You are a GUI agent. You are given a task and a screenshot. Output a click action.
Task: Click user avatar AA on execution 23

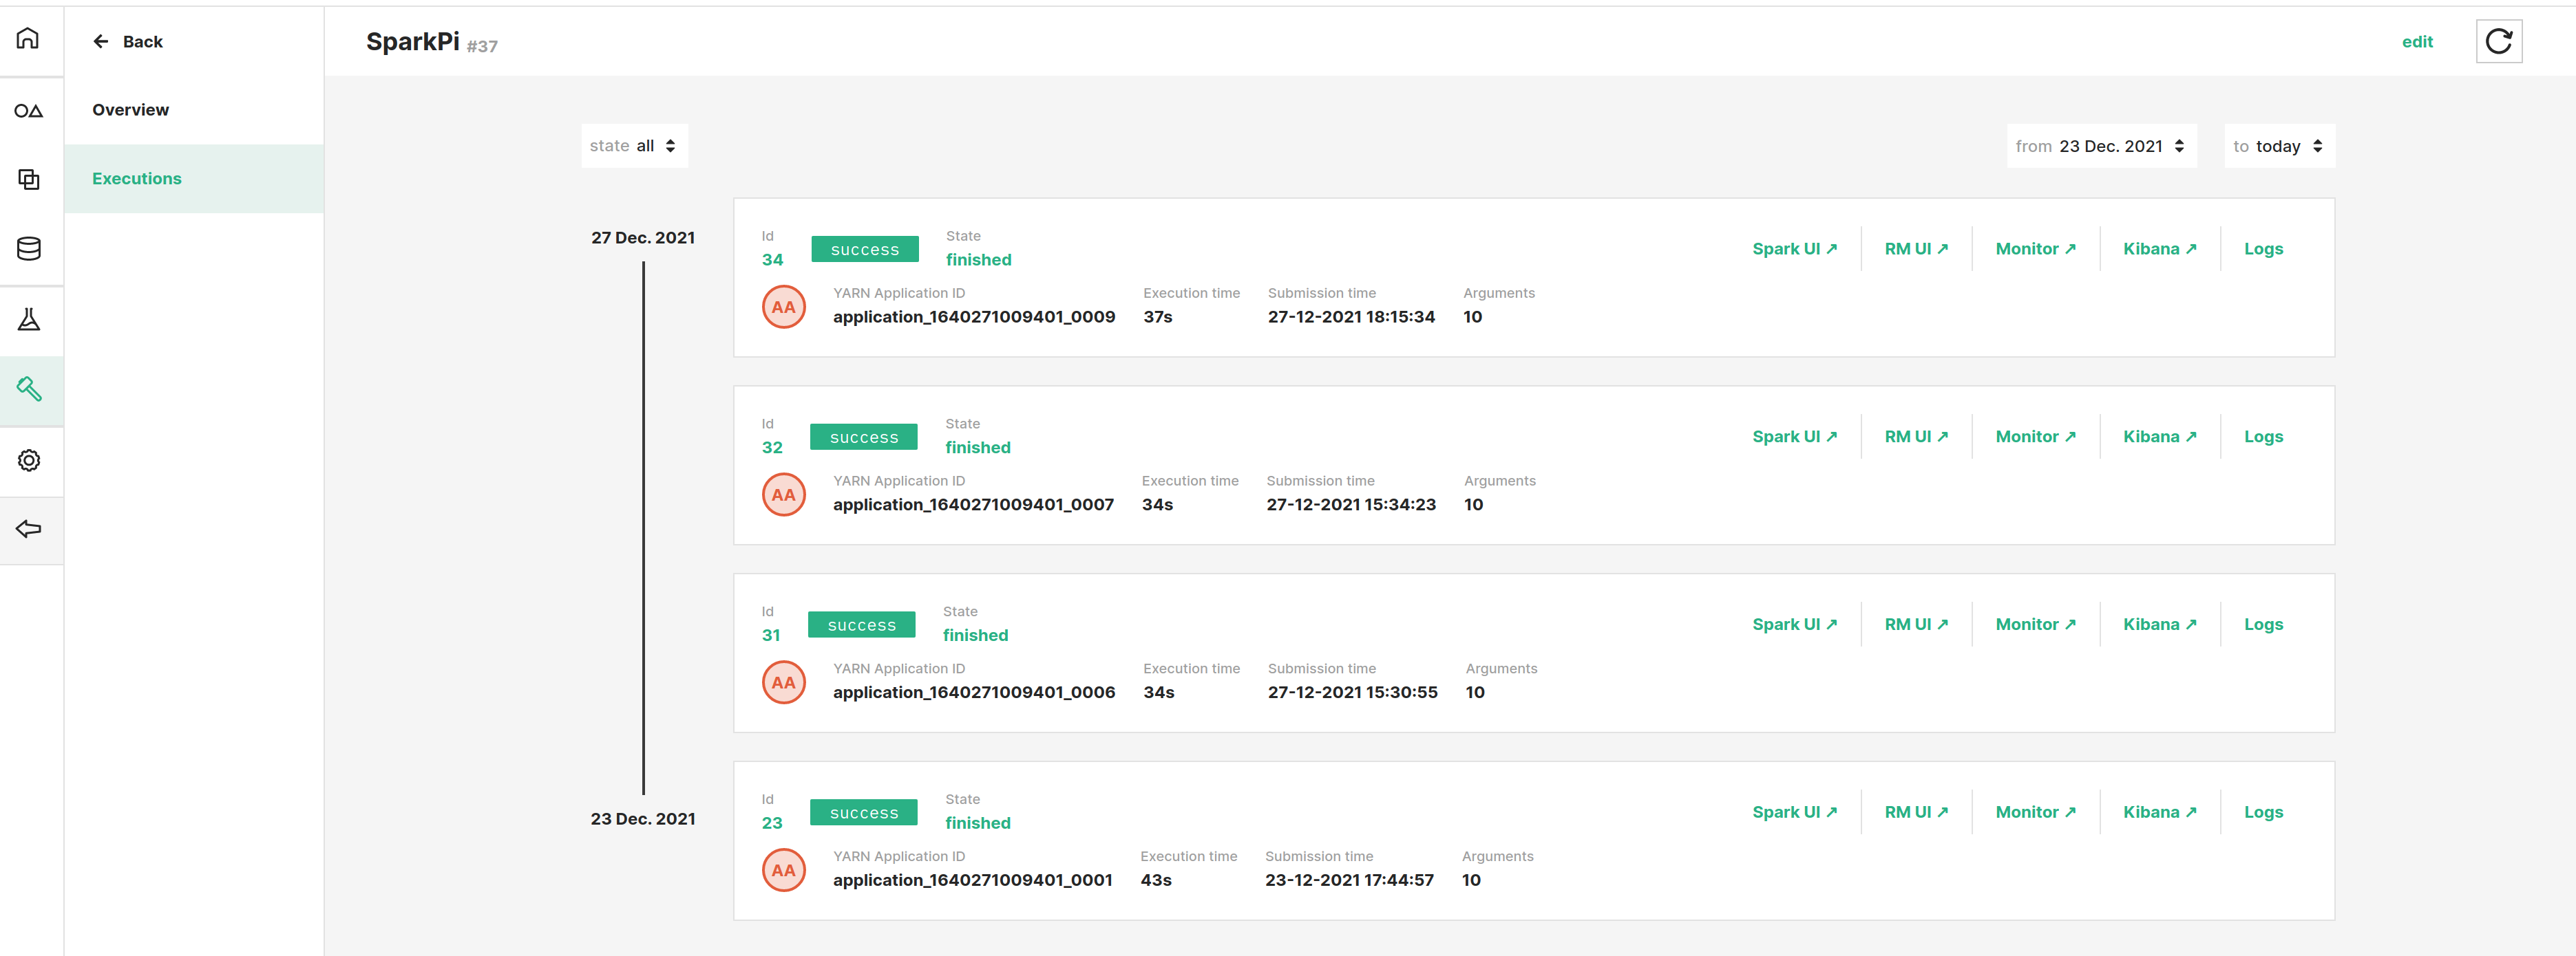tap(783, 871)
